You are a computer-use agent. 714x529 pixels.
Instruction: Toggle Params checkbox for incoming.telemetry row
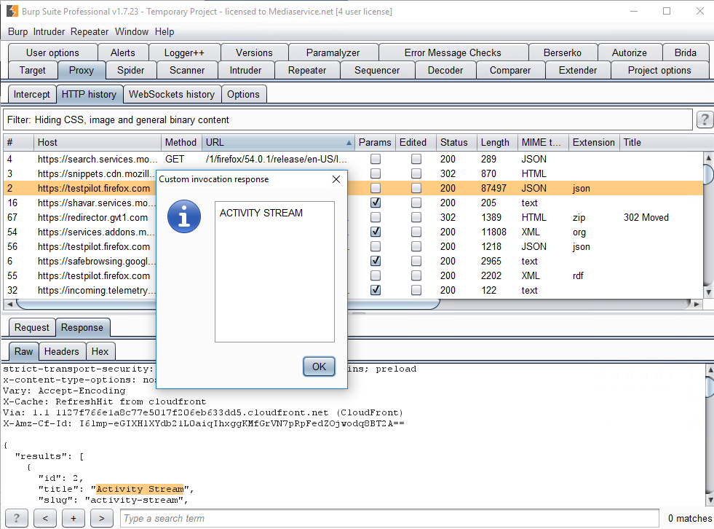click(x=376, y=290)
